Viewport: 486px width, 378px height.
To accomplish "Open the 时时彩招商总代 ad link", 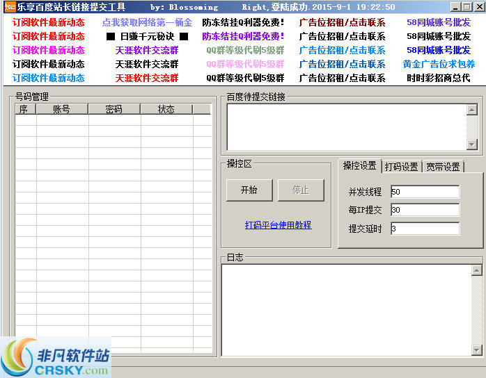I will coord(439,78).
